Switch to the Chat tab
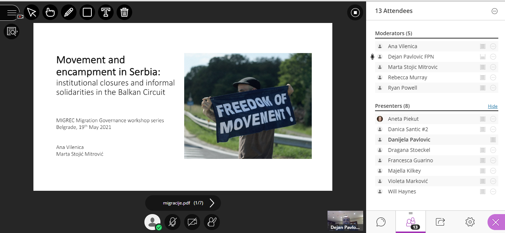This screenshot has height=233, width=505. (381, 222)
